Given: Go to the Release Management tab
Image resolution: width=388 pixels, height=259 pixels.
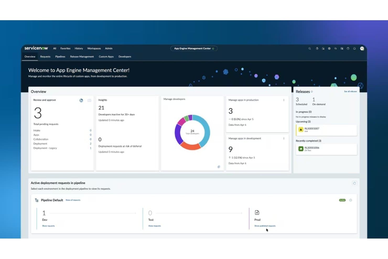Looking at the screenshot, I should pos(82,57).
